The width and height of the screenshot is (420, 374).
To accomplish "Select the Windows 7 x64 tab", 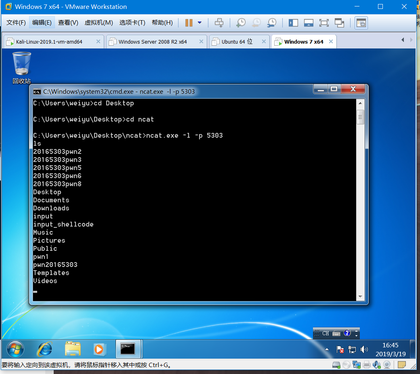I will (x=304, y=42).
